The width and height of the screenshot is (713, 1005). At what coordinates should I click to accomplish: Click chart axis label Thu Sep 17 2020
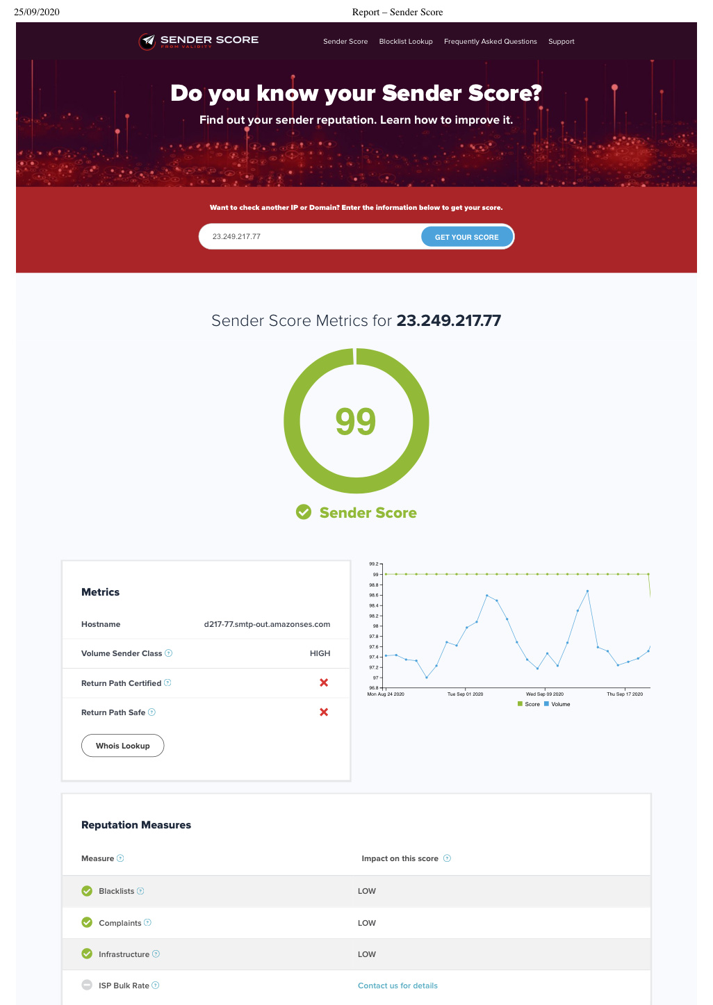pyautogui.click(x=625, y=694)
